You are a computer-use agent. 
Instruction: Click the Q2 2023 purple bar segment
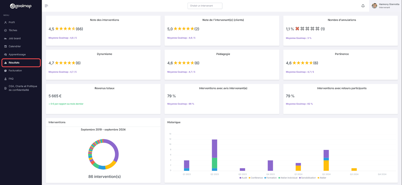click(x=215, y=148)
